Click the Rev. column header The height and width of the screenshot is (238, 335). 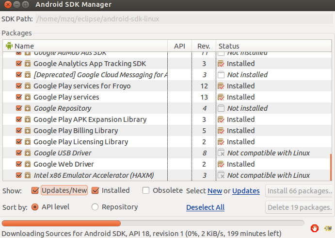[x=204, y=46]
